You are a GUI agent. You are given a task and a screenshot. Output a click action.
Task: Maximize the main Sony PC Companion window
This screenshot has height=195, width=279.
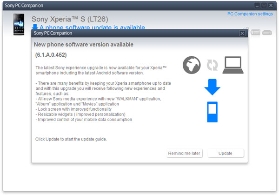pyautogui.click(x=264, y=6)
